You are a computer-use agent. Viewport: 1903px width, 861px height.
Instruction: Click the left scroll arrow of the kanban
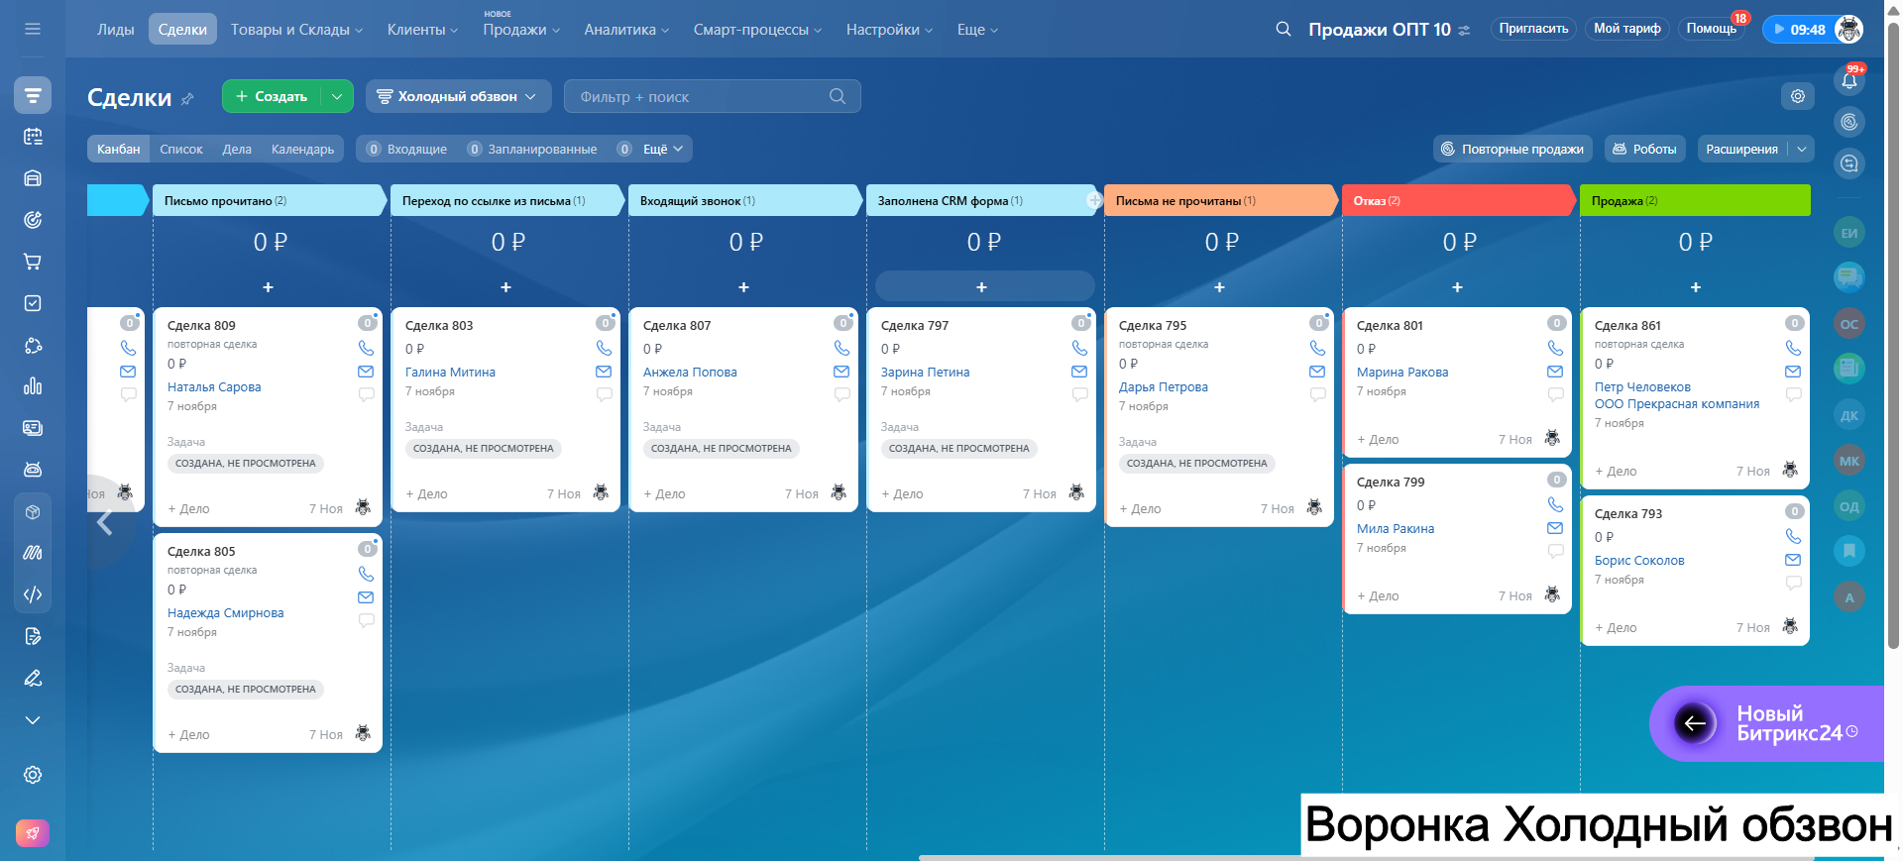tap(104, 522)
